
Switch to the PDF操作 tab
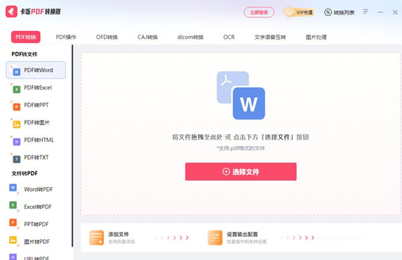coord(66,37)
